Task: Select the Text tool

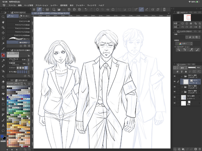Action: (x=3, y=125)
